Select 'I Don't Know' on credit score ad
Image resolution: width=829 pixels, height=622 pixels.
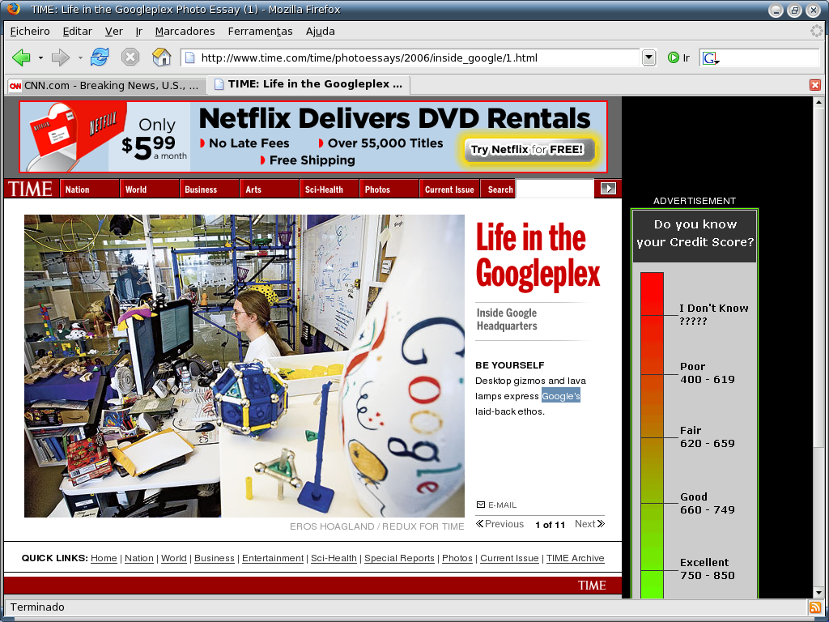click(x=714, y=314)
